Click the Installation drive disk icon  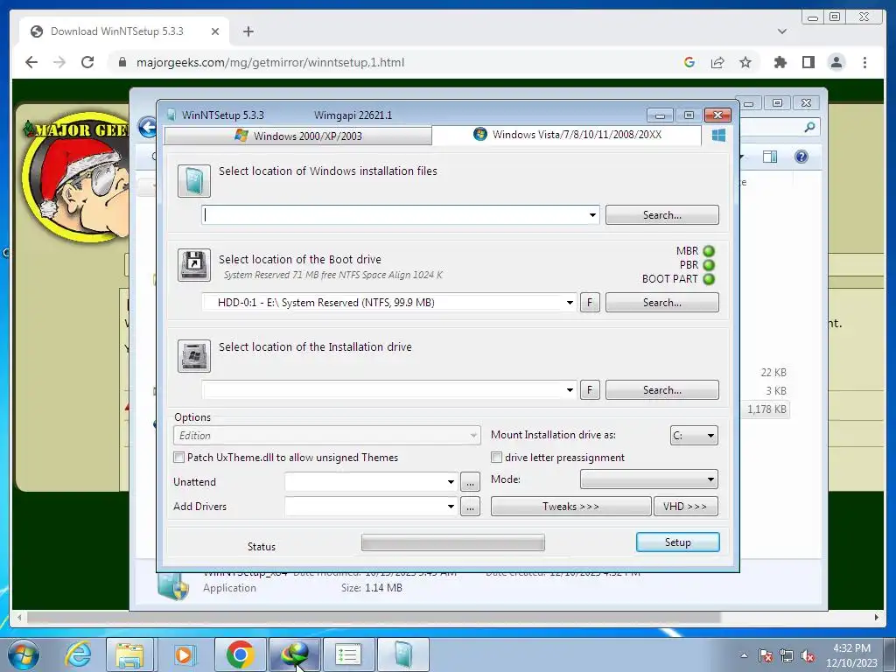point(193,355)
